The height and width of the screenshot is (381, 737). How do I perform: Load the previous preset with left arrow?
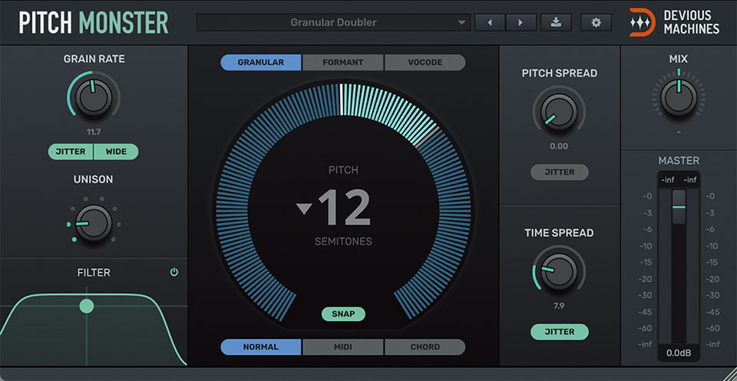click(x=490, y=22)
